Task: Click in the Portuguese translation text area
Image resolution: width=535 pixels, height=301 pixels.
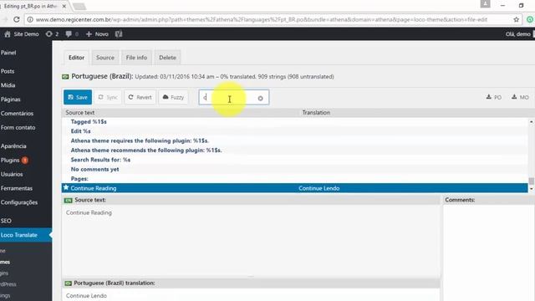Action: point(251,295)
